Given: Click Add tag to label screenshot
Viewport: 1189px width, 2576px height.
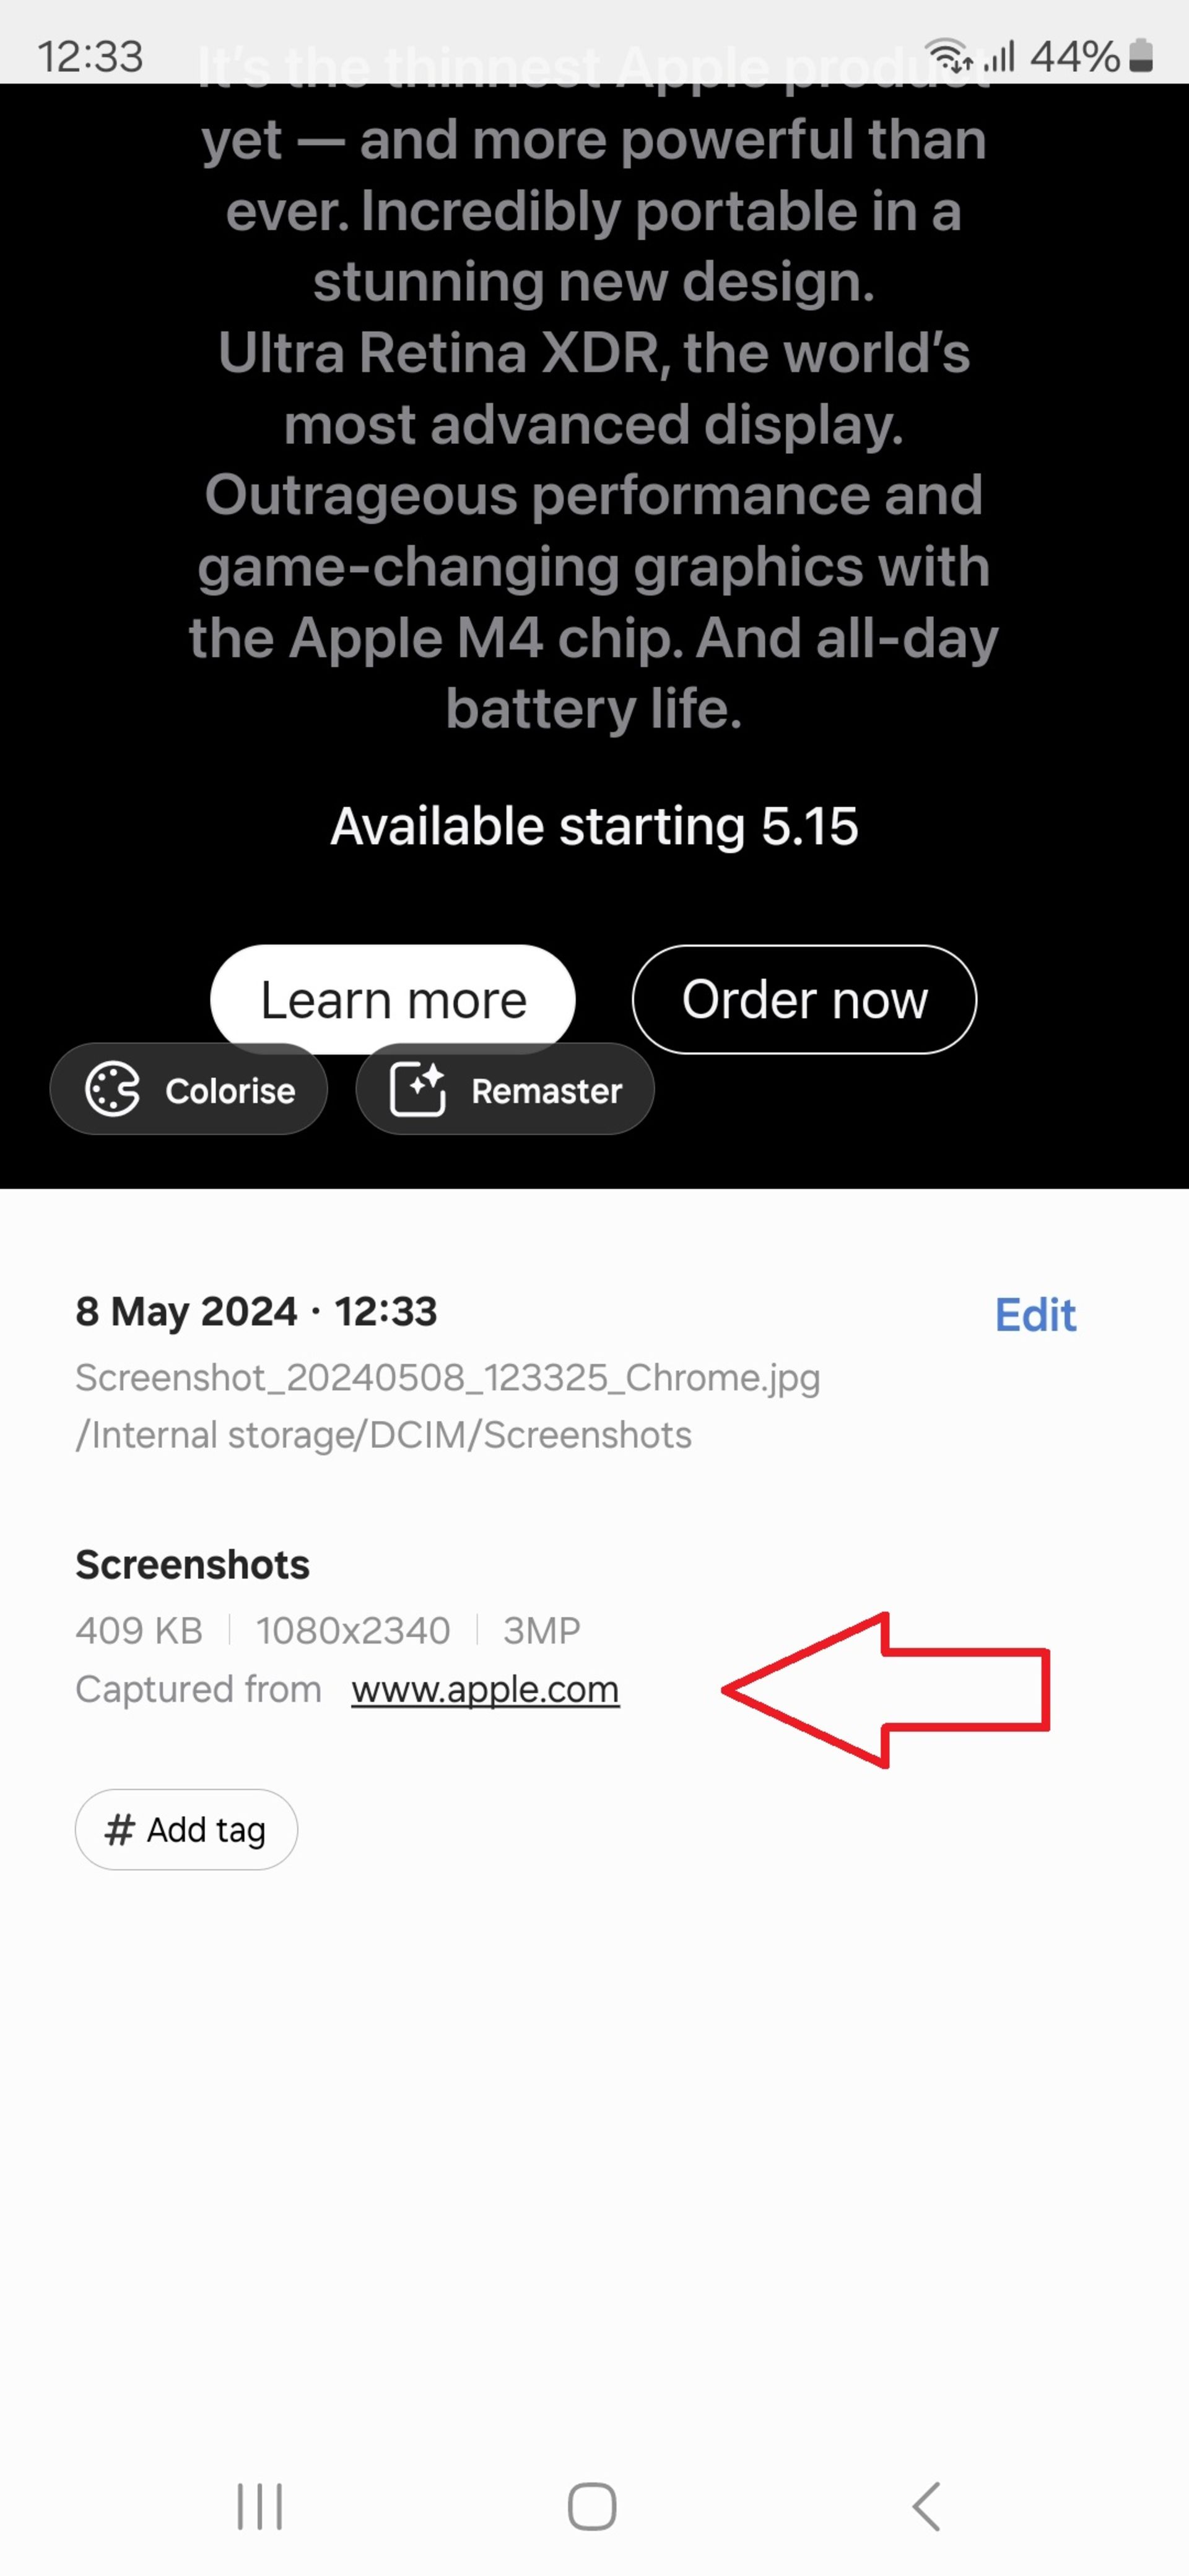Looking at the screenshot, I should 186,1829.
